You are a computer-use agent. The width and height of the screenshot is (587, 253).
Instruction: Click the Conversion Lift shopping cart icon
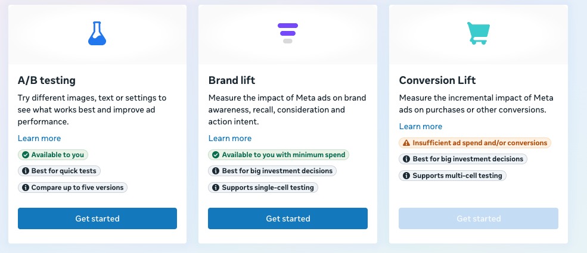coord(478,34)
